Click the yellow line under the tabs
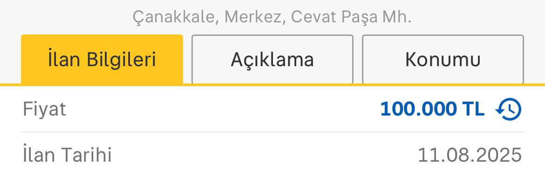 coord(272,85)
